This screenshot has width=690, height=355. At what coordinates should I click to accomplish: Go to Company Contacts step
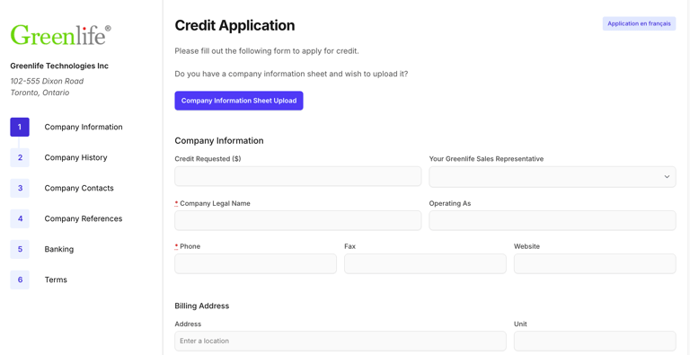point(79,188)
